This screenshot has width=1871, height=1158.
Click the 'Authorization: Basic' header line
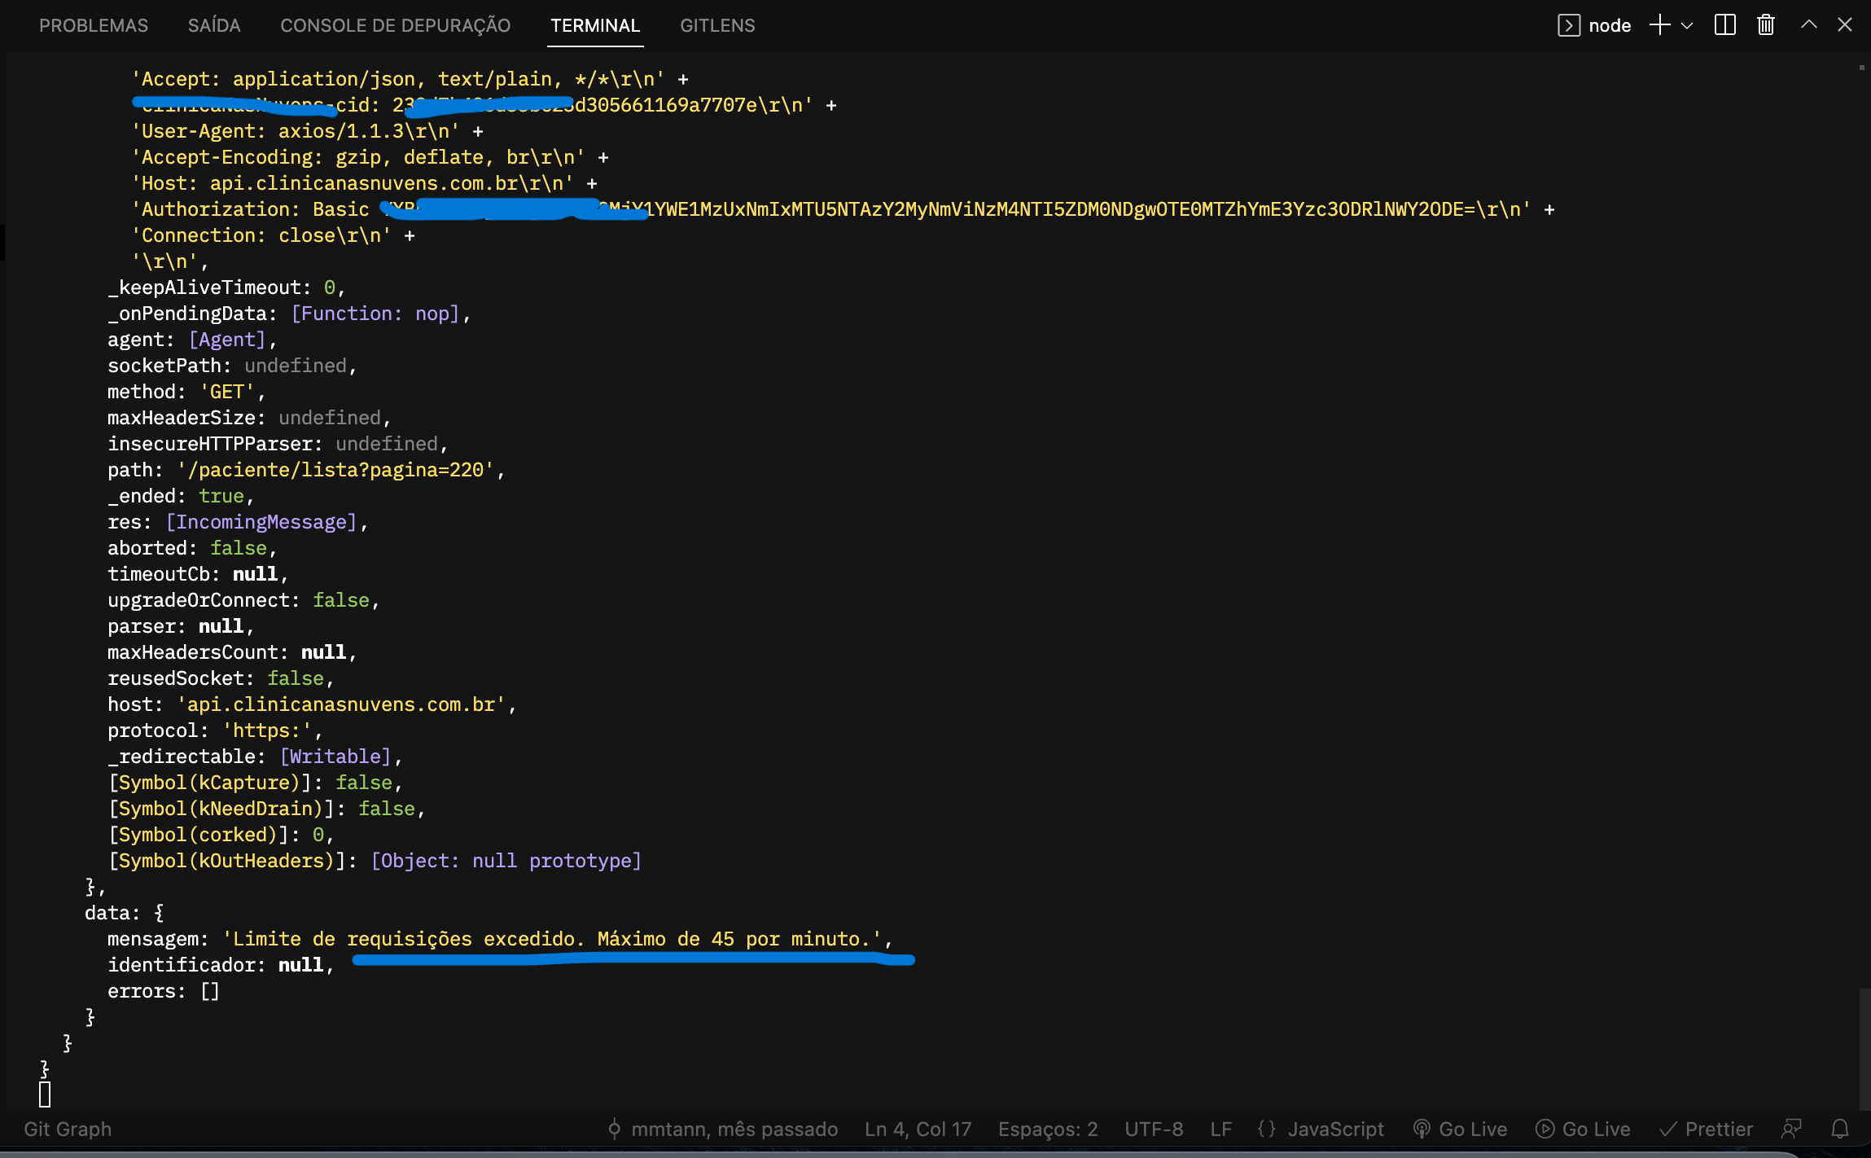coord(843,209)
